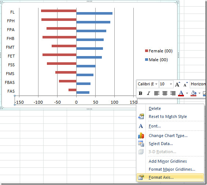This screenshot has width=207, height=185.
Task: Click the -100 axis value
Action: [38, 102]
